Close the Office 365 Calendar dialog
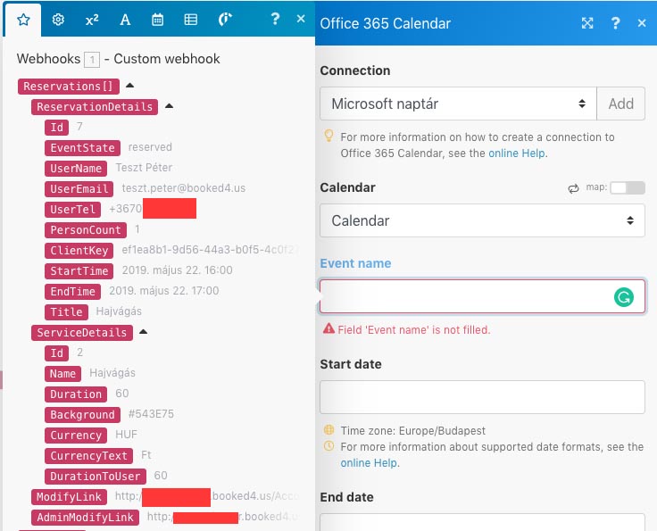657x531 pixels. pyautogui.click(x=642, y=23)
